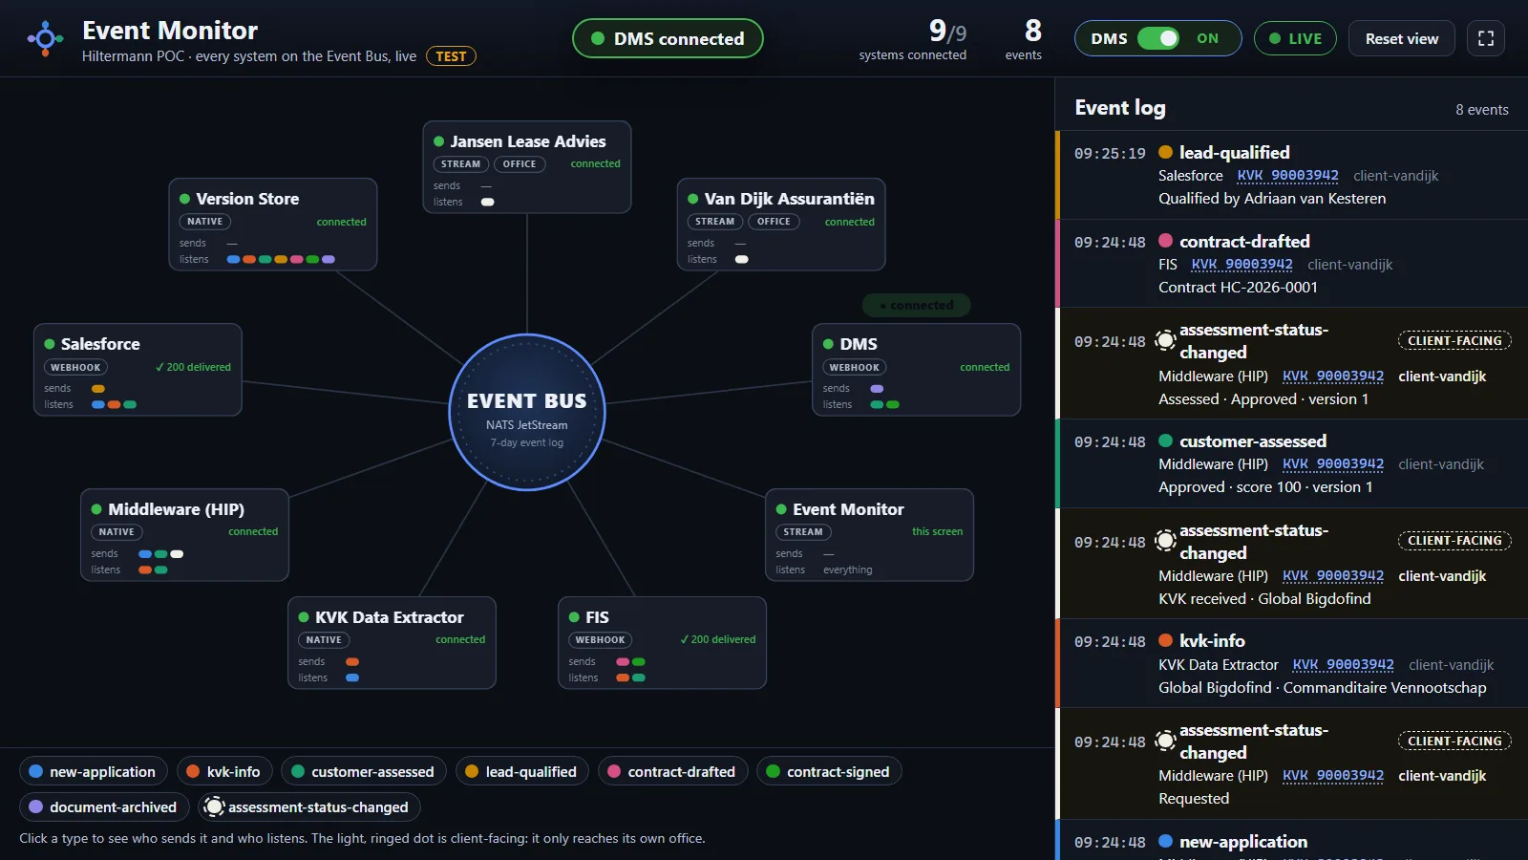
Task: Click the TEST environment badge
Action: pyautogui.click(x=451, y=56)
